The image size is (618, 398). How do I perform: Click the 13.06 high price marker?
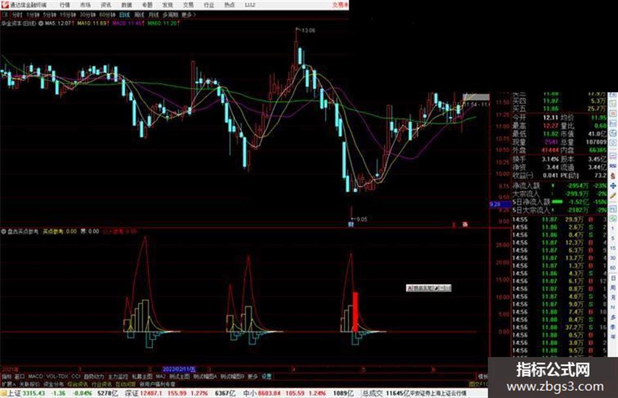pos(308,30)
